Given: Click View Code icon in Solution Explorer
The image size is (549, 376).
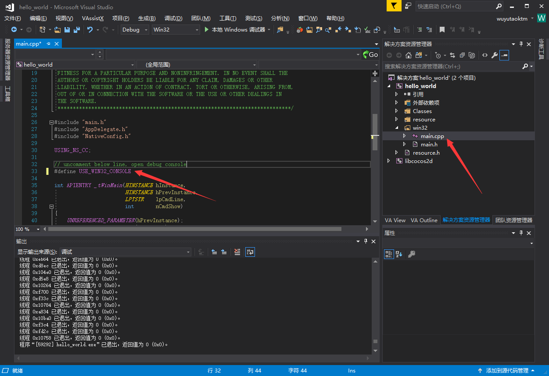Looking at the screenshot, I should point(484,55).
